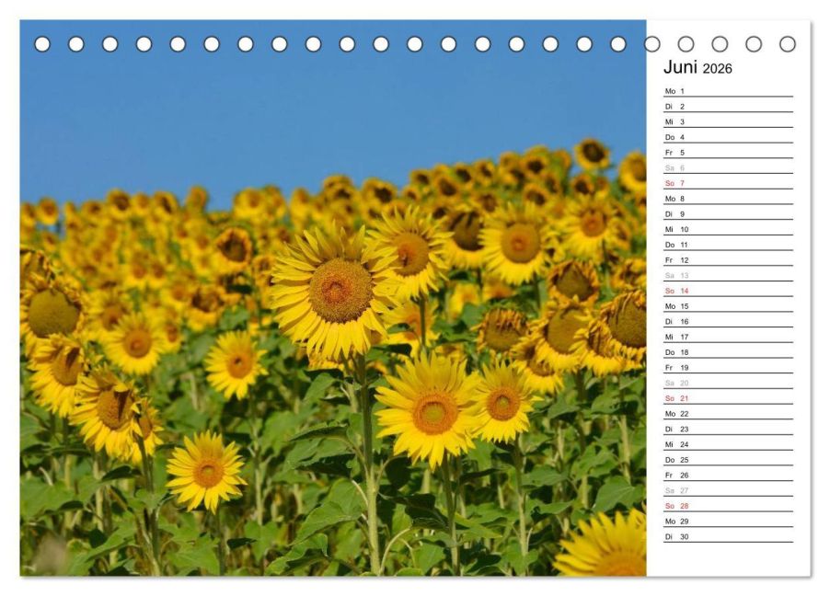Select the 'Di 30' calendar row
This screenshot has height=596, width=830.
[x=729, y=536]
